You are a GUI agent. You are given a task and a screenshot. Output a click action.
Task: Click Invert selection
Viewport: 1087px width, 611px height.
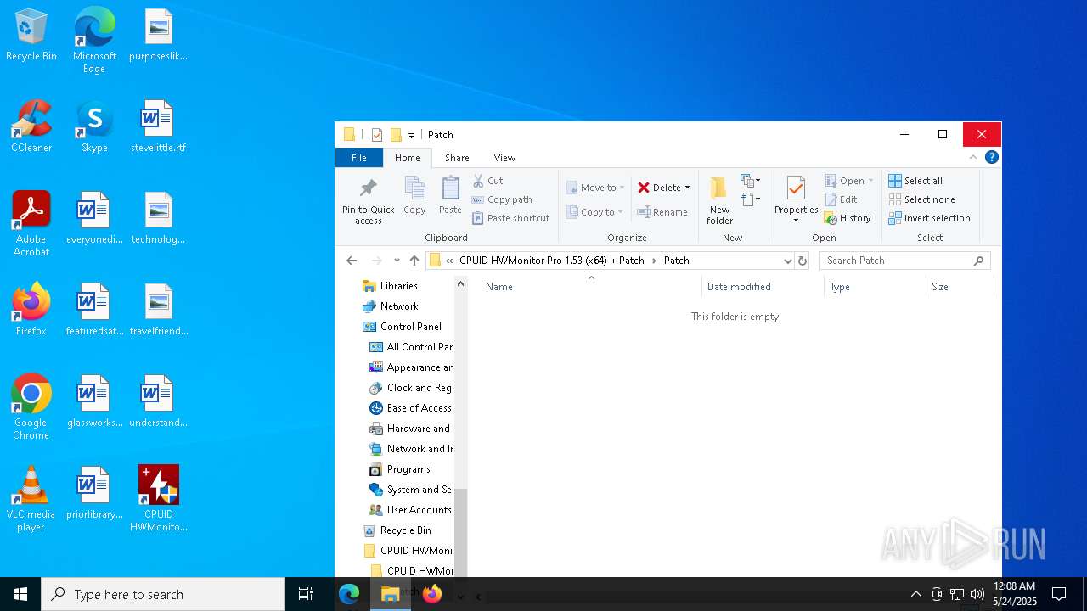pos(929,218)
